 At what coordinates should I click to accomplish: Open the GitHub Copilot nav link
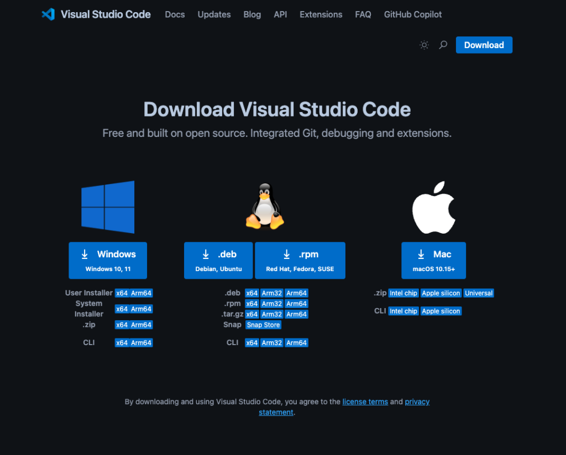(413, 14)
